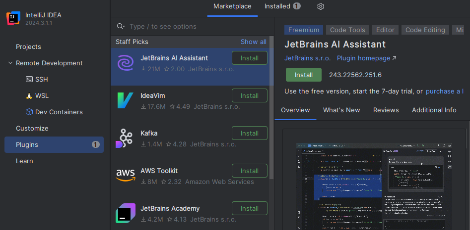Click the IntelliJ IDEA 2024.3.1.1 version text
470x230 pixels.
coord(39,23)
